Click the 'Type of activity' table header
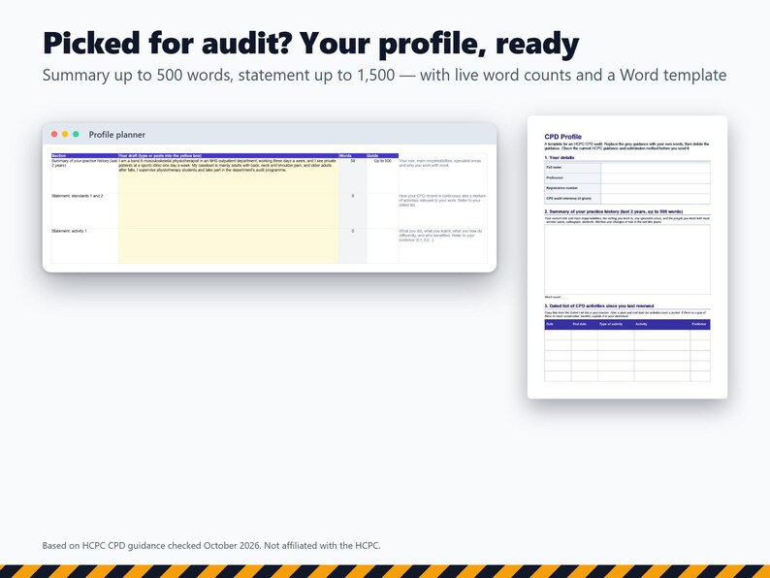Viewport: 770px width, 578px height. click(615, 324)
